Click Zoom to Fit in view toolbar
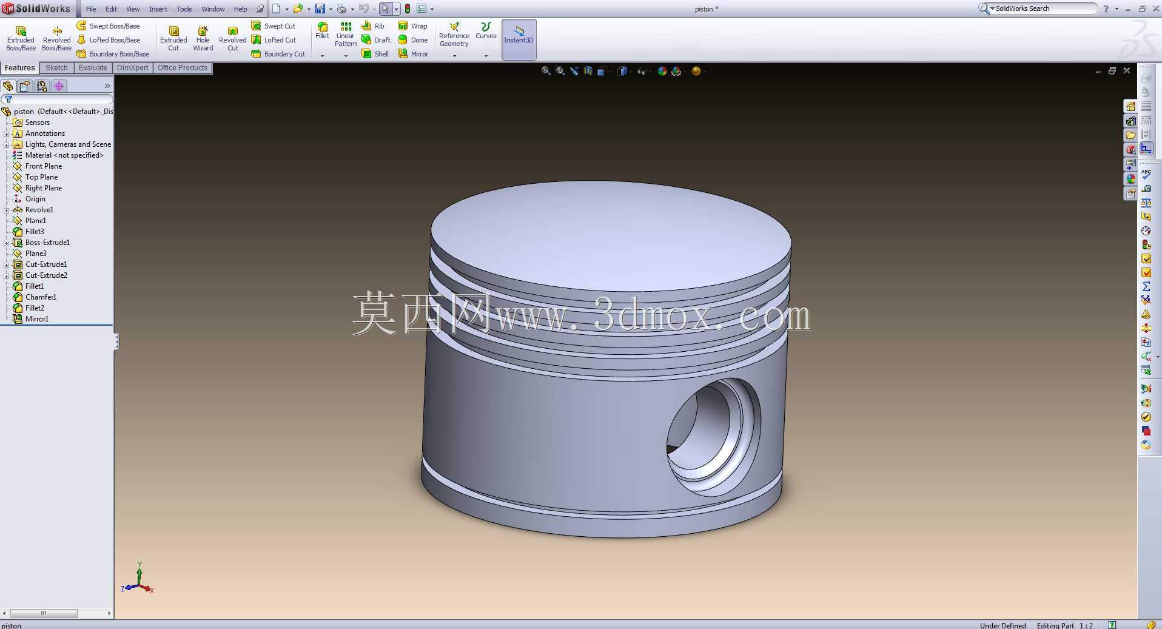Image resolution: width=1162 pixels, height=629 pixels. [546, 71]
